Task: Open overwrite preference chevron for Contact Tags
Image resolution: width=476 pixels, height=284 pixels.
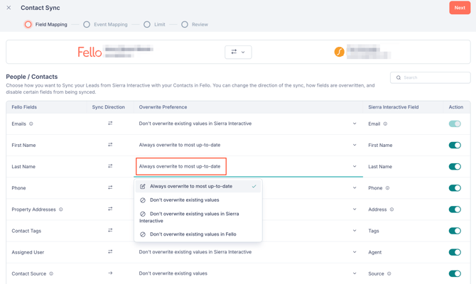Action: 355,231
